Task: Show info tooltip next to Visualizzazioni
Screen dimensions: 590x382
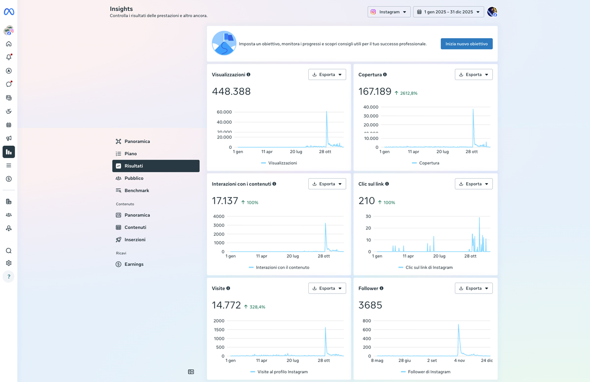Action: tap(248, 75)
